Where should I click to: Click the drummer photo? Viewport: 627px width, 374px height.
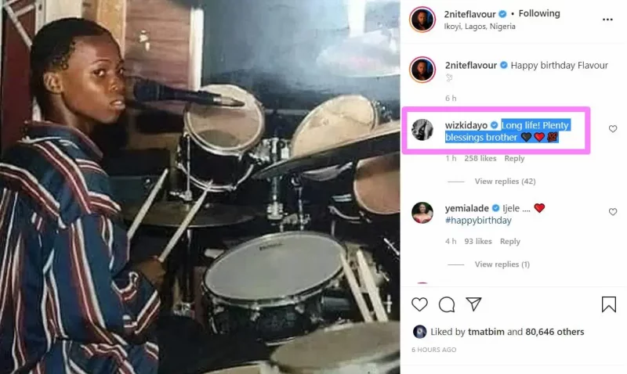(200, 187)
